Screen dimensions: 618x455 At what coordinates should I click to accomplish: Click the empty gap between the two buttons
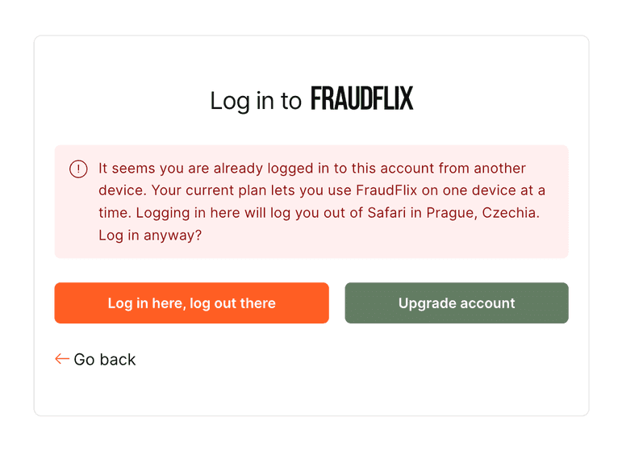click(x=336, y=303)
